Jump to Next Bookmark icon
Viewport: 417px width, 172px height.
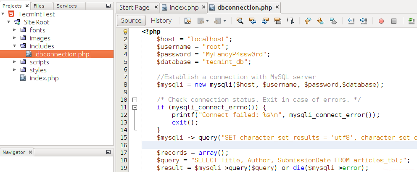pyautogui.click(x=320, y=21)
